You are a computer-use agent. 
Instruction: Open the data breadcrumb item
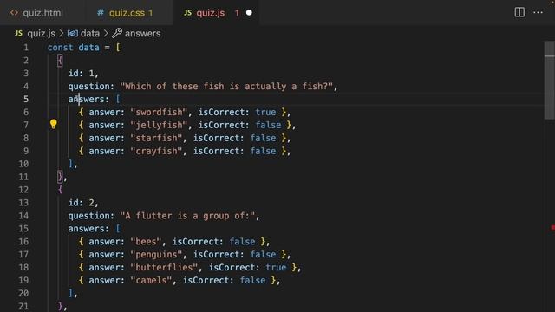pyautogui.click(x=90, y=33)
